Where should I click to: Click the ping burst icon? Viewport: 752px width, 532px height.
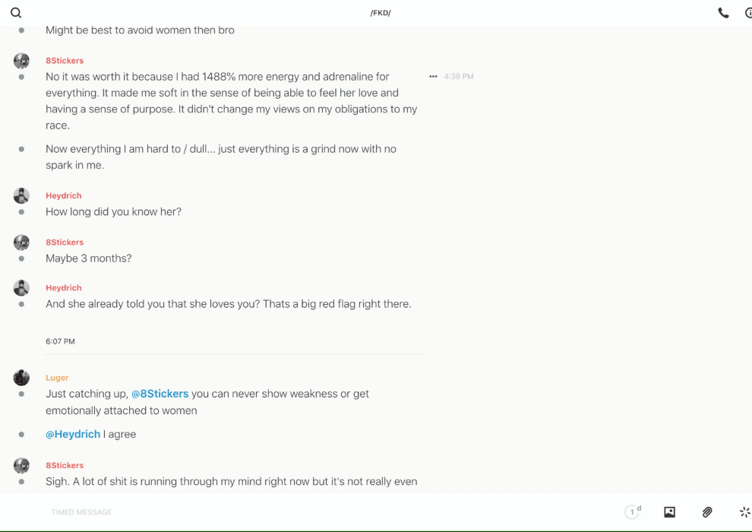[744, 512]
